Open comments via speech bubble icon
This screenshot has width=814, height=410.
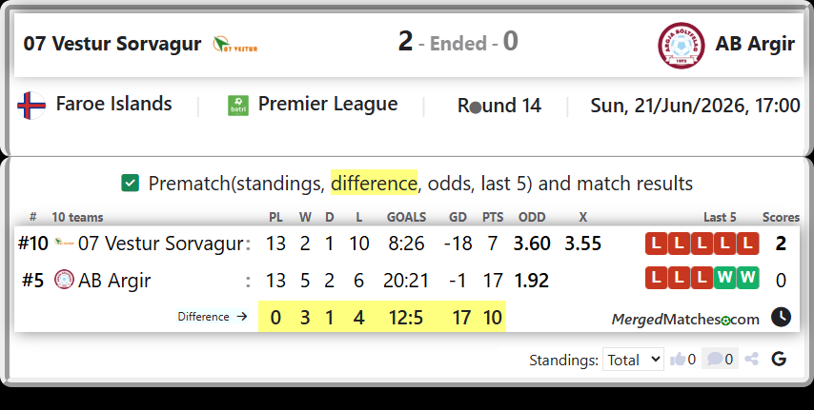click(x=714, y=359)
